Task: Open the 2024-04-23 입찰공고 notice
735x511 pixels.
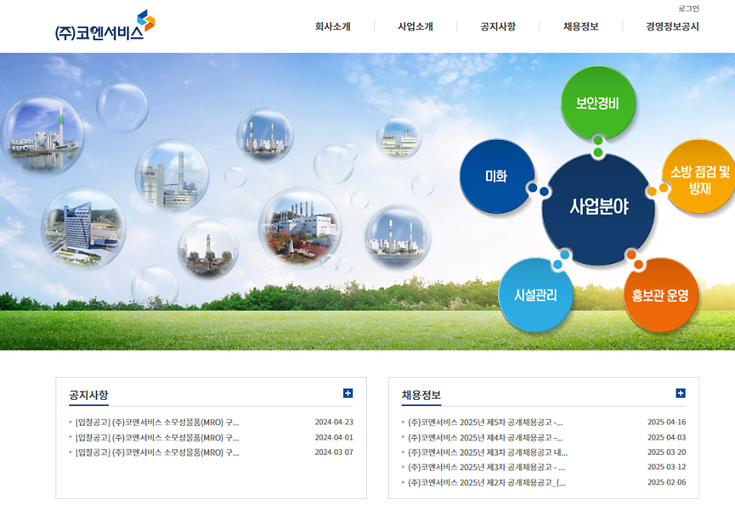Action: 157,422
